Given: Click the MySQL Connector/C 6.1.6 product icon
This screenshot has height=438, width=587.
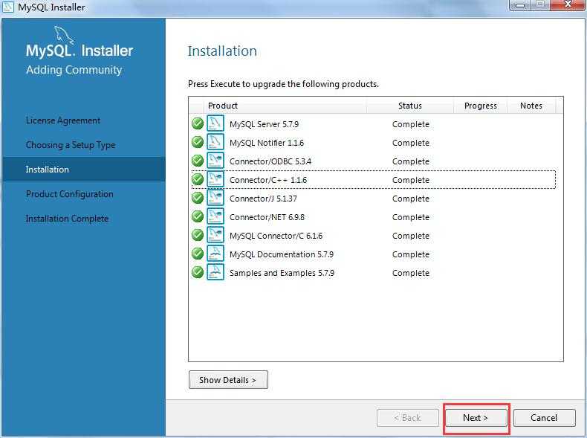Looking at the screenshot, I should tap(215, 235).
